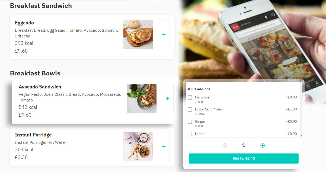This screenshot has height=172, width=326.
Task: Open the Eggcado item title
Action: coord(24,23)
